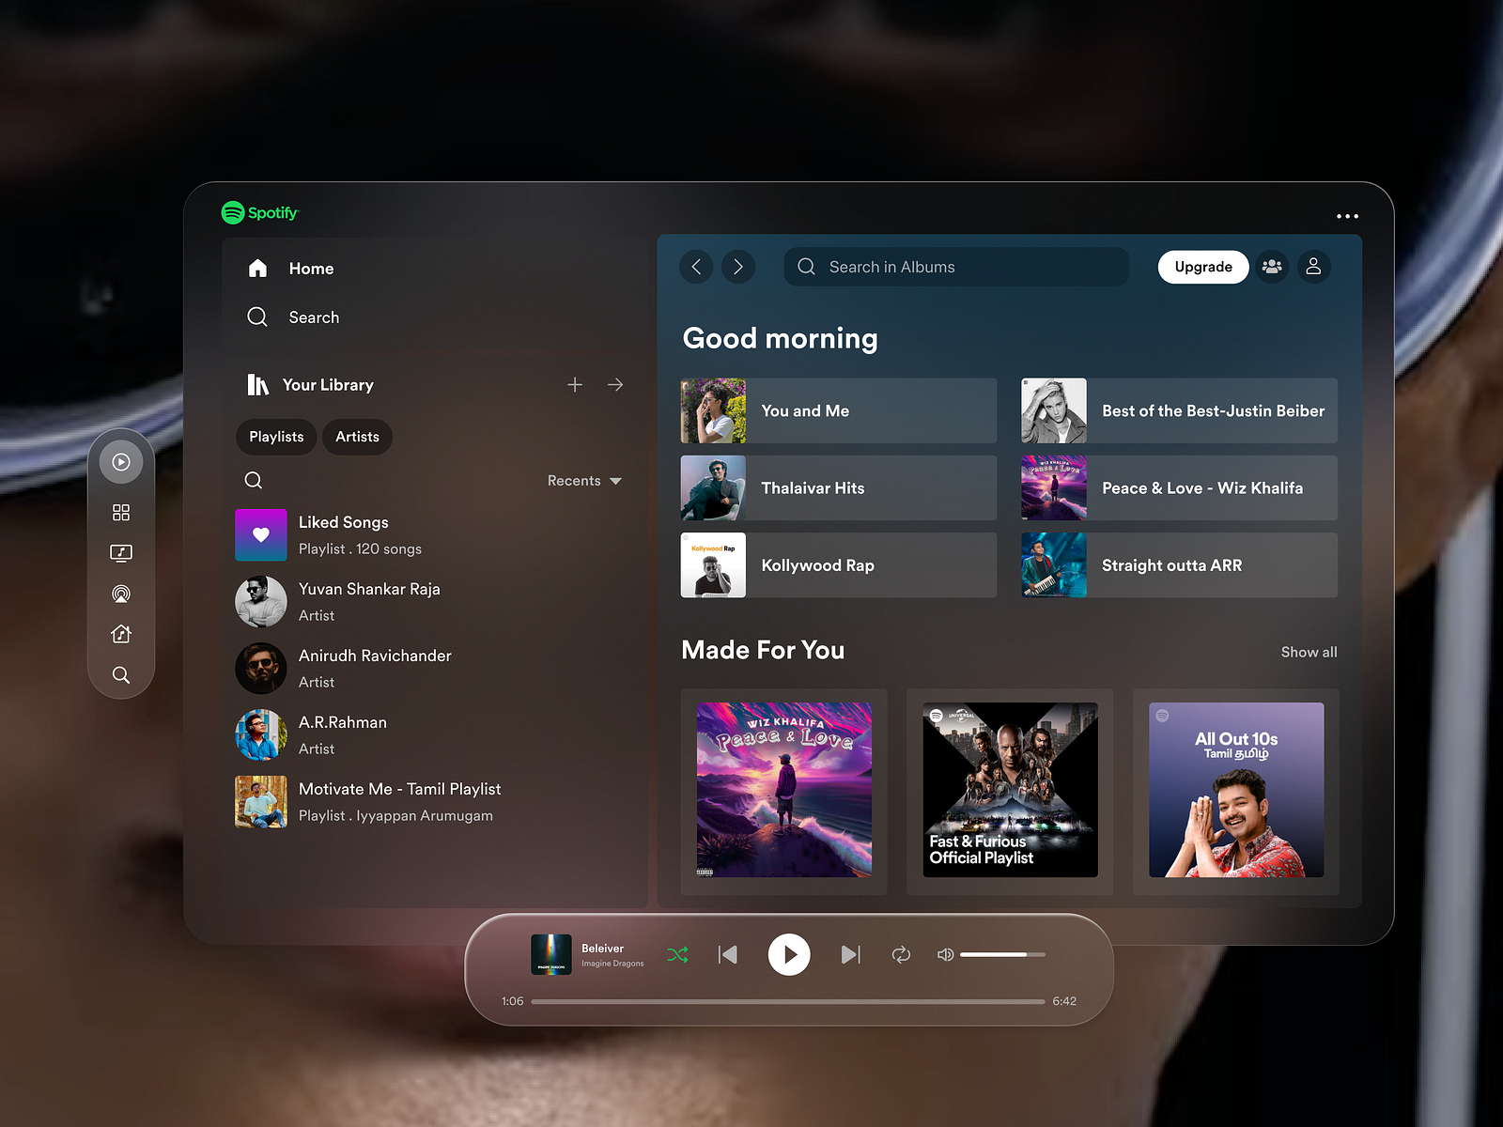Click the Made For You heading
The image size is (1503, 1127).
[x=763, y=650]
